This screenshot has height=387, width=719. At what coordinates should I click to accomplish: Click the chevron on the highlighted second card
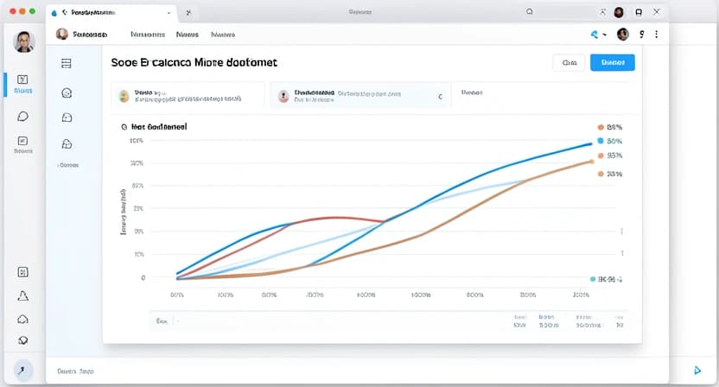coord(440,97)
